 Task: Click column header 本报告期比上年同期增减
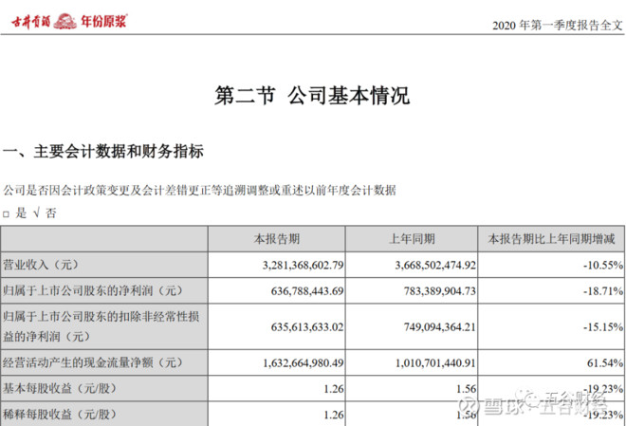[x=551, y=239]
